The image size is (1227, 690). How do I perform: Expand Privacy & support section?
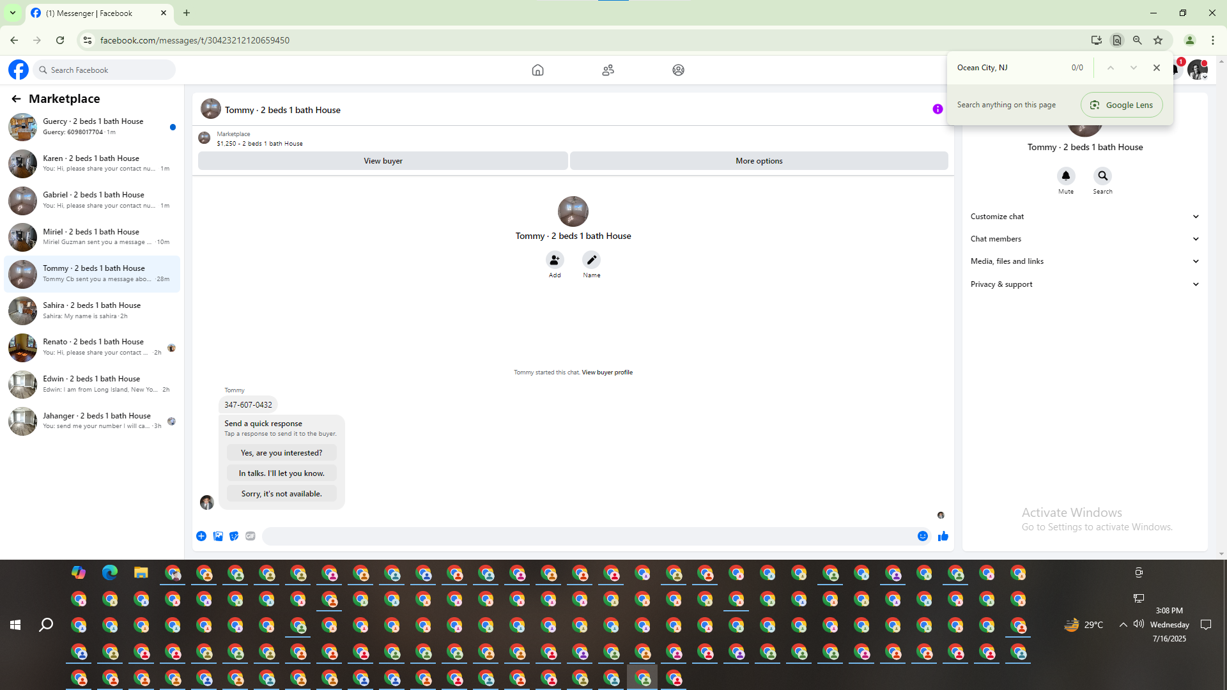(1084, 284)
